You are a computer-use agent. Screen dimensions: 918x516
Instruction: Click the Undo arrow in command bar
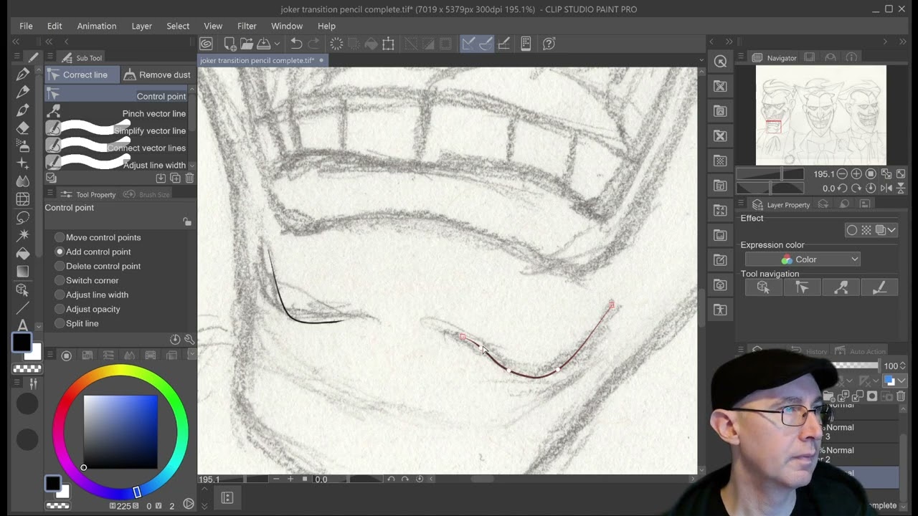[296, 44]
